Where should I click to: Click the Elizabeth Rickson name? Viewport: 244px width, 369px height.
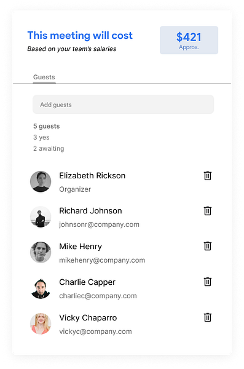[x=92, y=175]
